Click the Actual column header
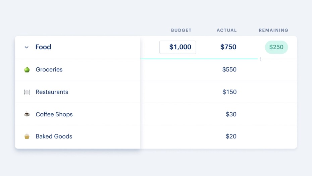Screen dimensions: 312x176 pos(226,30)
